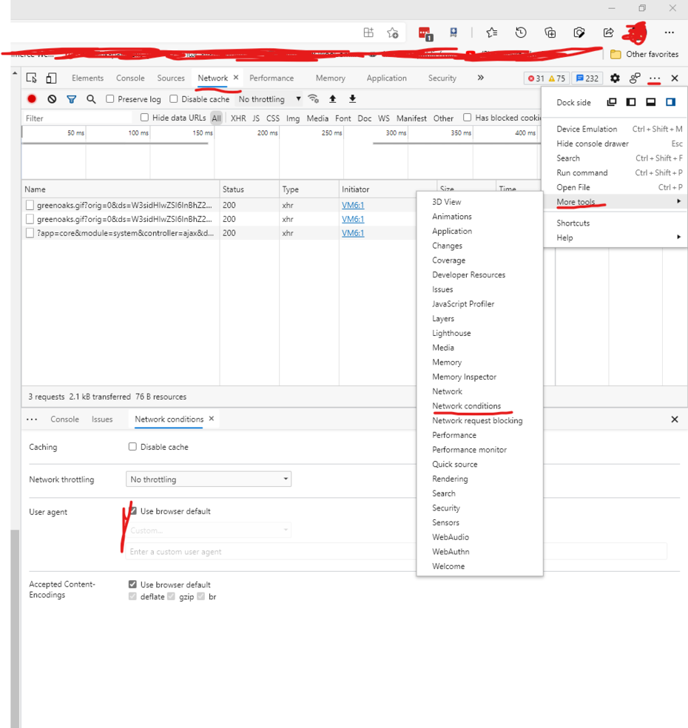This screenshot has width=688, height=728.
Task: Click the red record network log icon
Action: click(32, 99)
